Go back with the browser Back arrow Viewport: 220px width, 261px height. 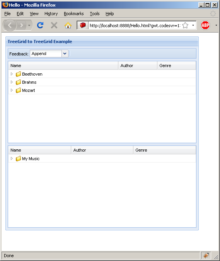click(10, 25)
